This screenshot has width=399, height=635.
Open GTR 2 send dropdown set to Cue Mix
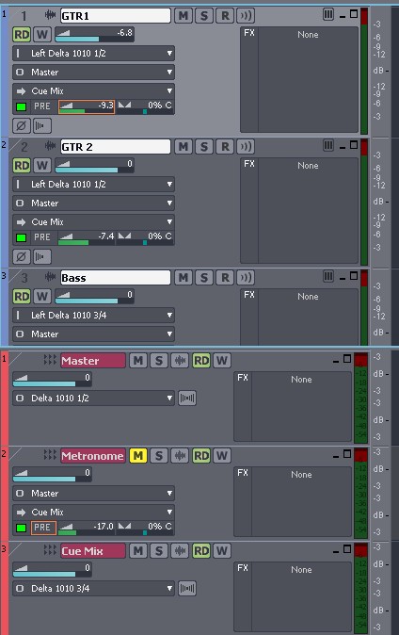94,222
